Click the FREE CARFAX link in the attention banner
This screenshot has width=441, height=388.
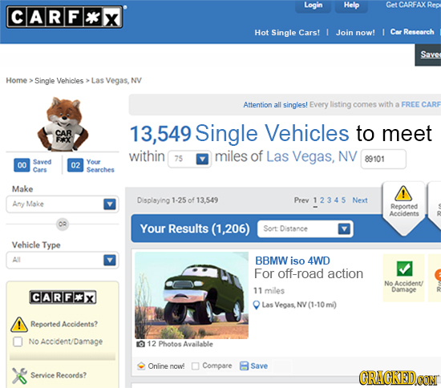pos(421,104)
